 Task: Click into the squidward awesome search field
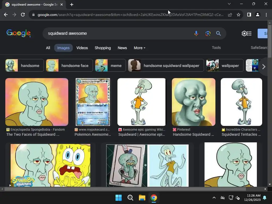(118, 33)
